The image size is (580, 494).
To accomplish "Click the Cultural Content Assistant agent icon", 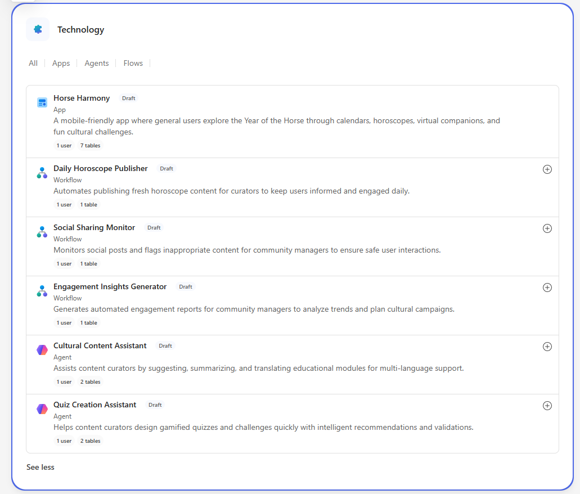I will (x=42, y=350).
